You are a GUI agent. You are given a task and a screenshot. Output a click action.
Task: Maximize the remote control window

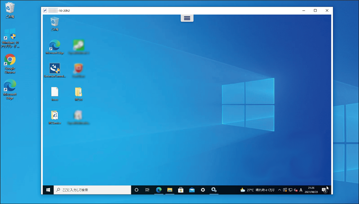[315, 11]
